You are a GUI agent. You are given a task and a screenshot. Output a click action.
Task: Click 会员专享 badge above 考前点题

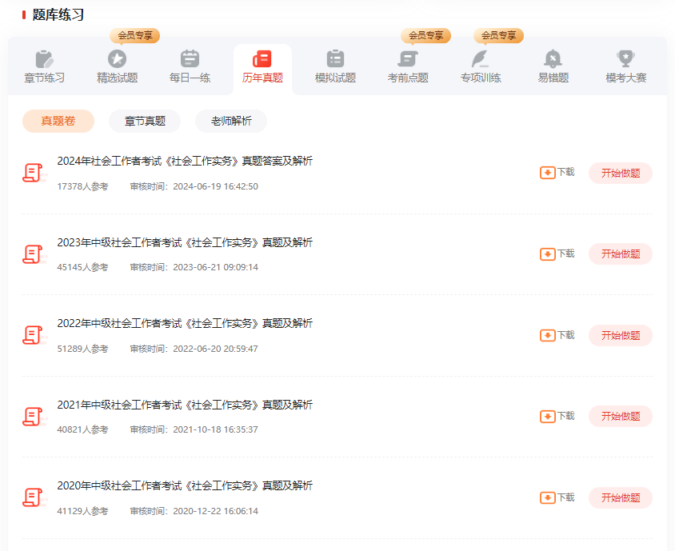(x=425, y=35)
